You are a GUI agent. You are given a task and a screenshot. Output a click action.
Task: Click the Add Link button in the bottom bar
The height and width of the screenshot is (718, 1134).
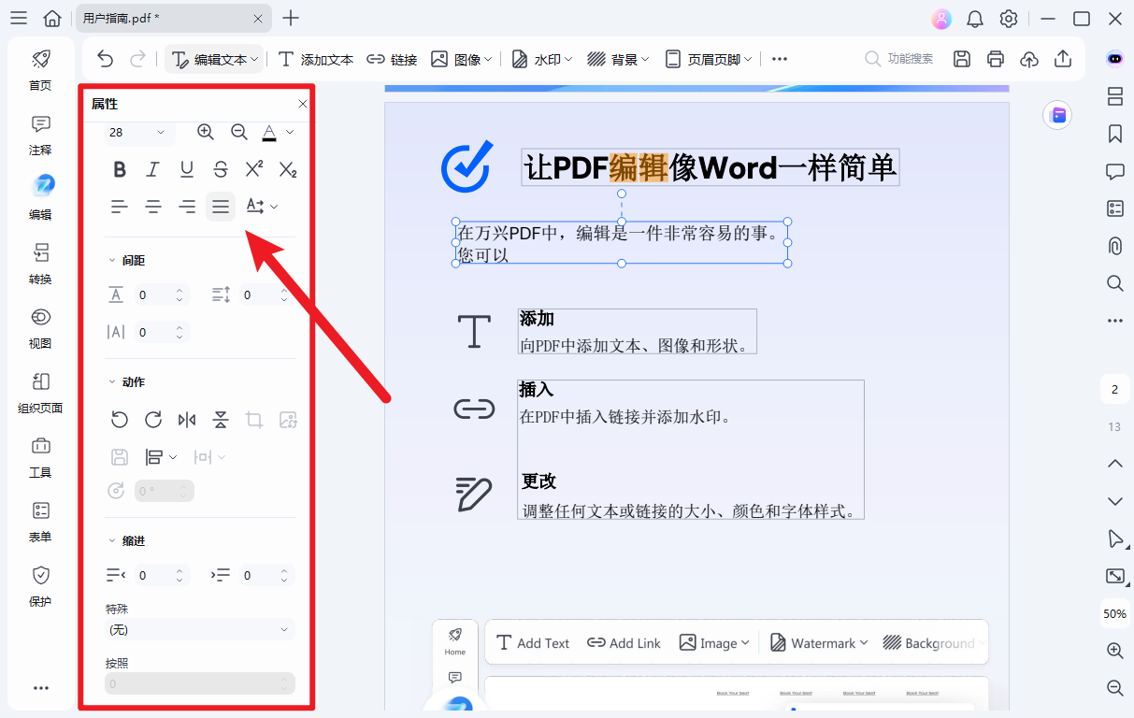tap(624, 642)
